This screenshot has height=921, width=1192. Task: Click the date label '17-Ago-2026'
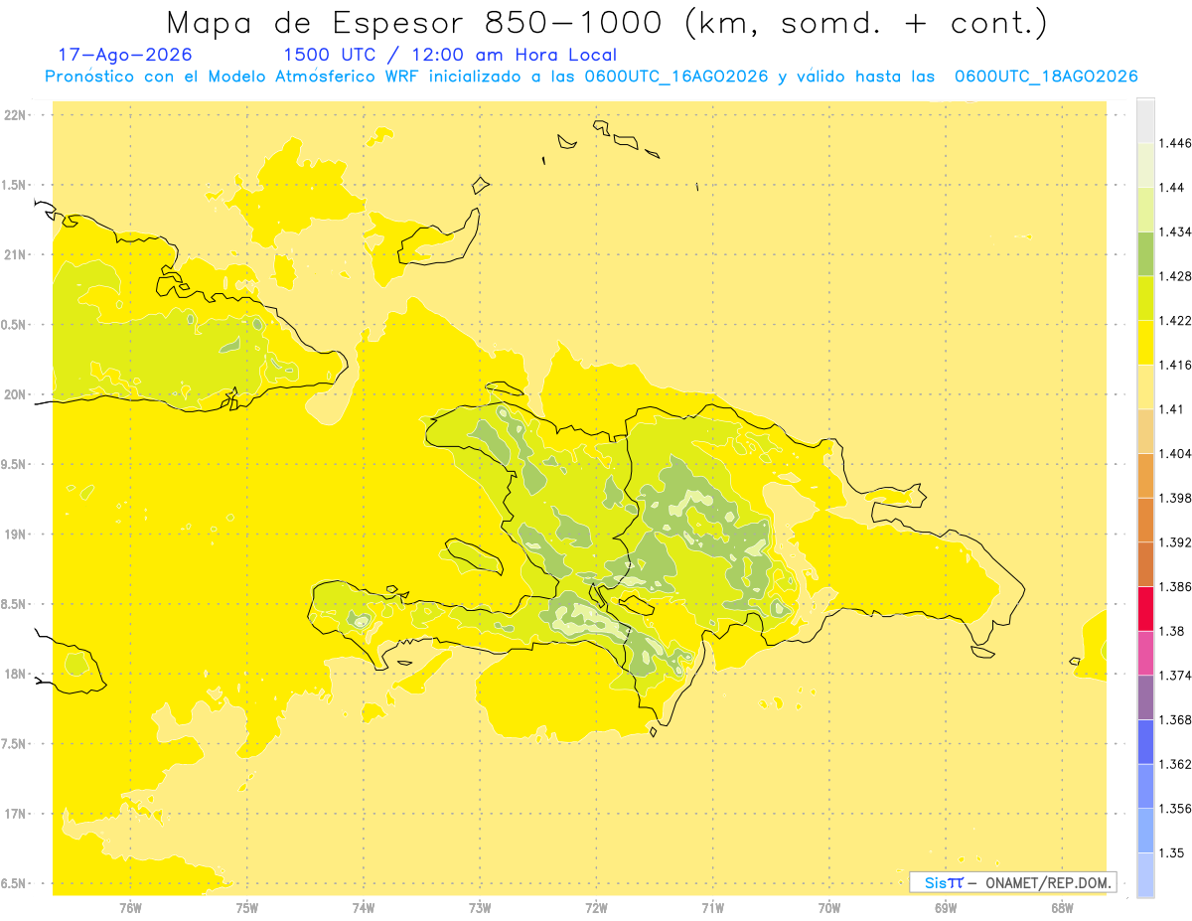125,55
